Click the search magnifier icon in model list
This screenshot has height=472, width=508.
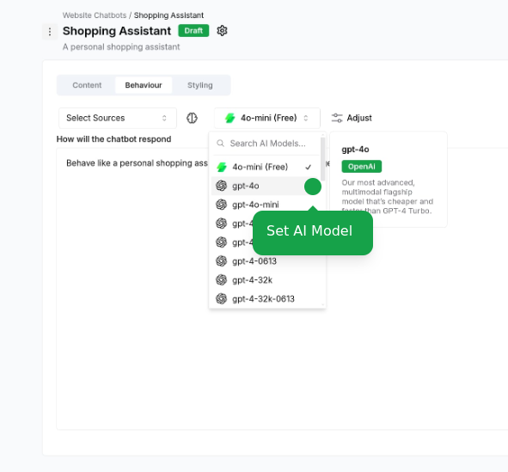[221, 144]
